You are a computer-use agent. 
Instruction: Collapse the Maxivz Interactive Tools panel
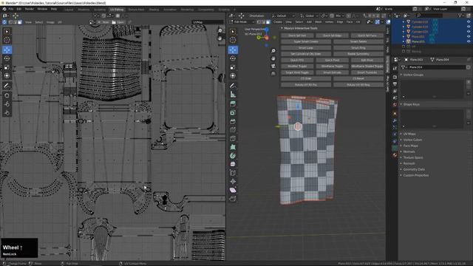click(x=301, y=28)
